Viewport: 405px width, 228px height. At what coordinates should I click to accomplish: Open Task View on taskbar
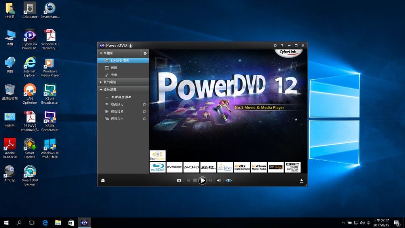[x=32, y=223]
